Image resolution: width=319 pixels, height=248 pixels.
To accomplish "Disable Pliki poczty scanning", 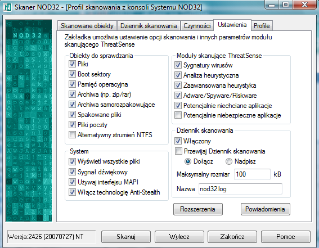I will point(72,125).
